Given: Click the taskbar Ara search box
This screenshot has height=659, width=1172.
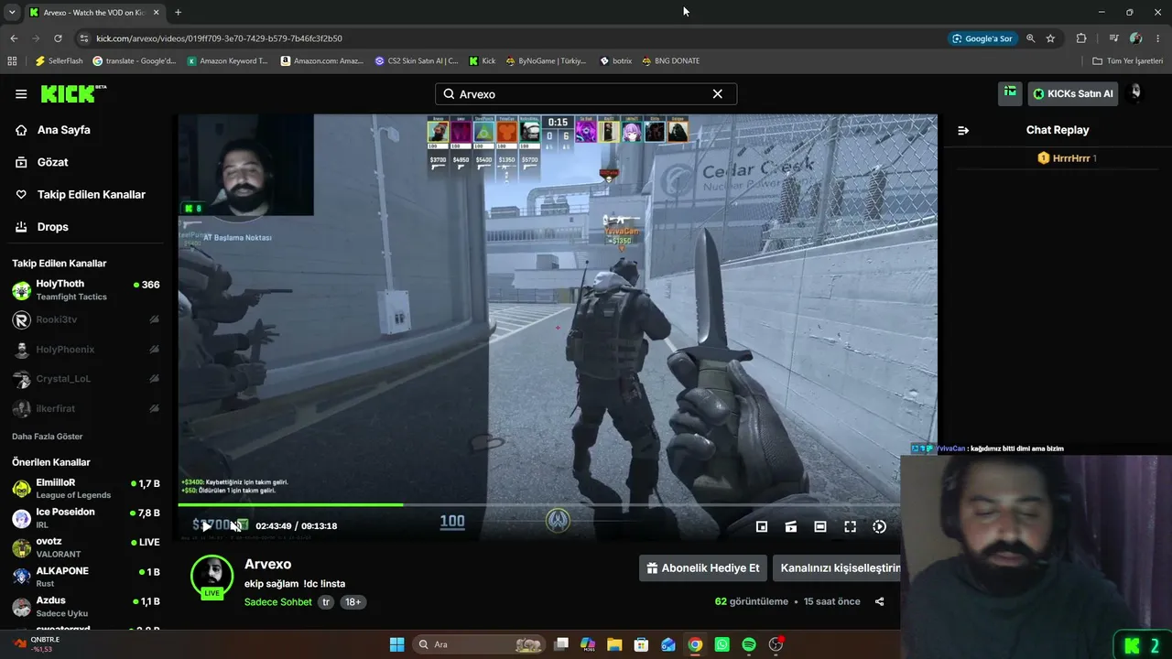Looking at the screenshot, I should pos(478,644).
